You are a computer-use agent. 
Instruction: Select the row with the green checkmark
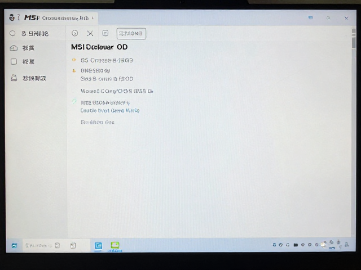coord(102,102)
